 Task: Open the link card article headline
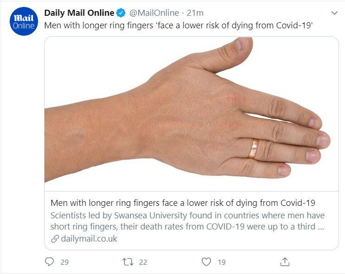pos(183,203)
